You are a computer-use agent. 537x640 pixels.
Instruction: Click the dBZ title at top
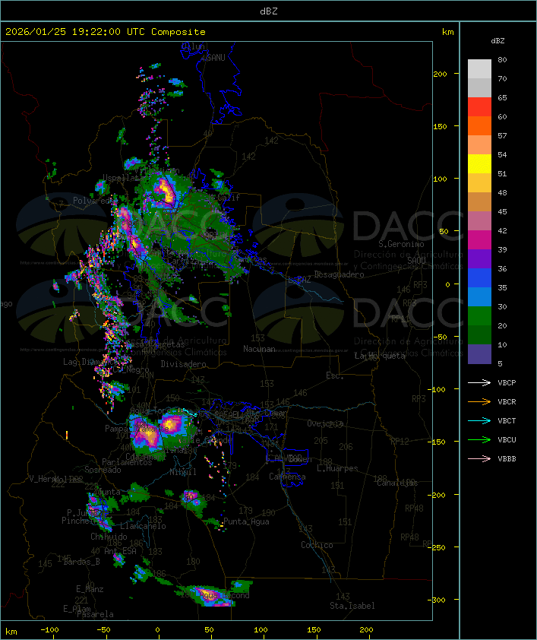[x=268, y=11]
